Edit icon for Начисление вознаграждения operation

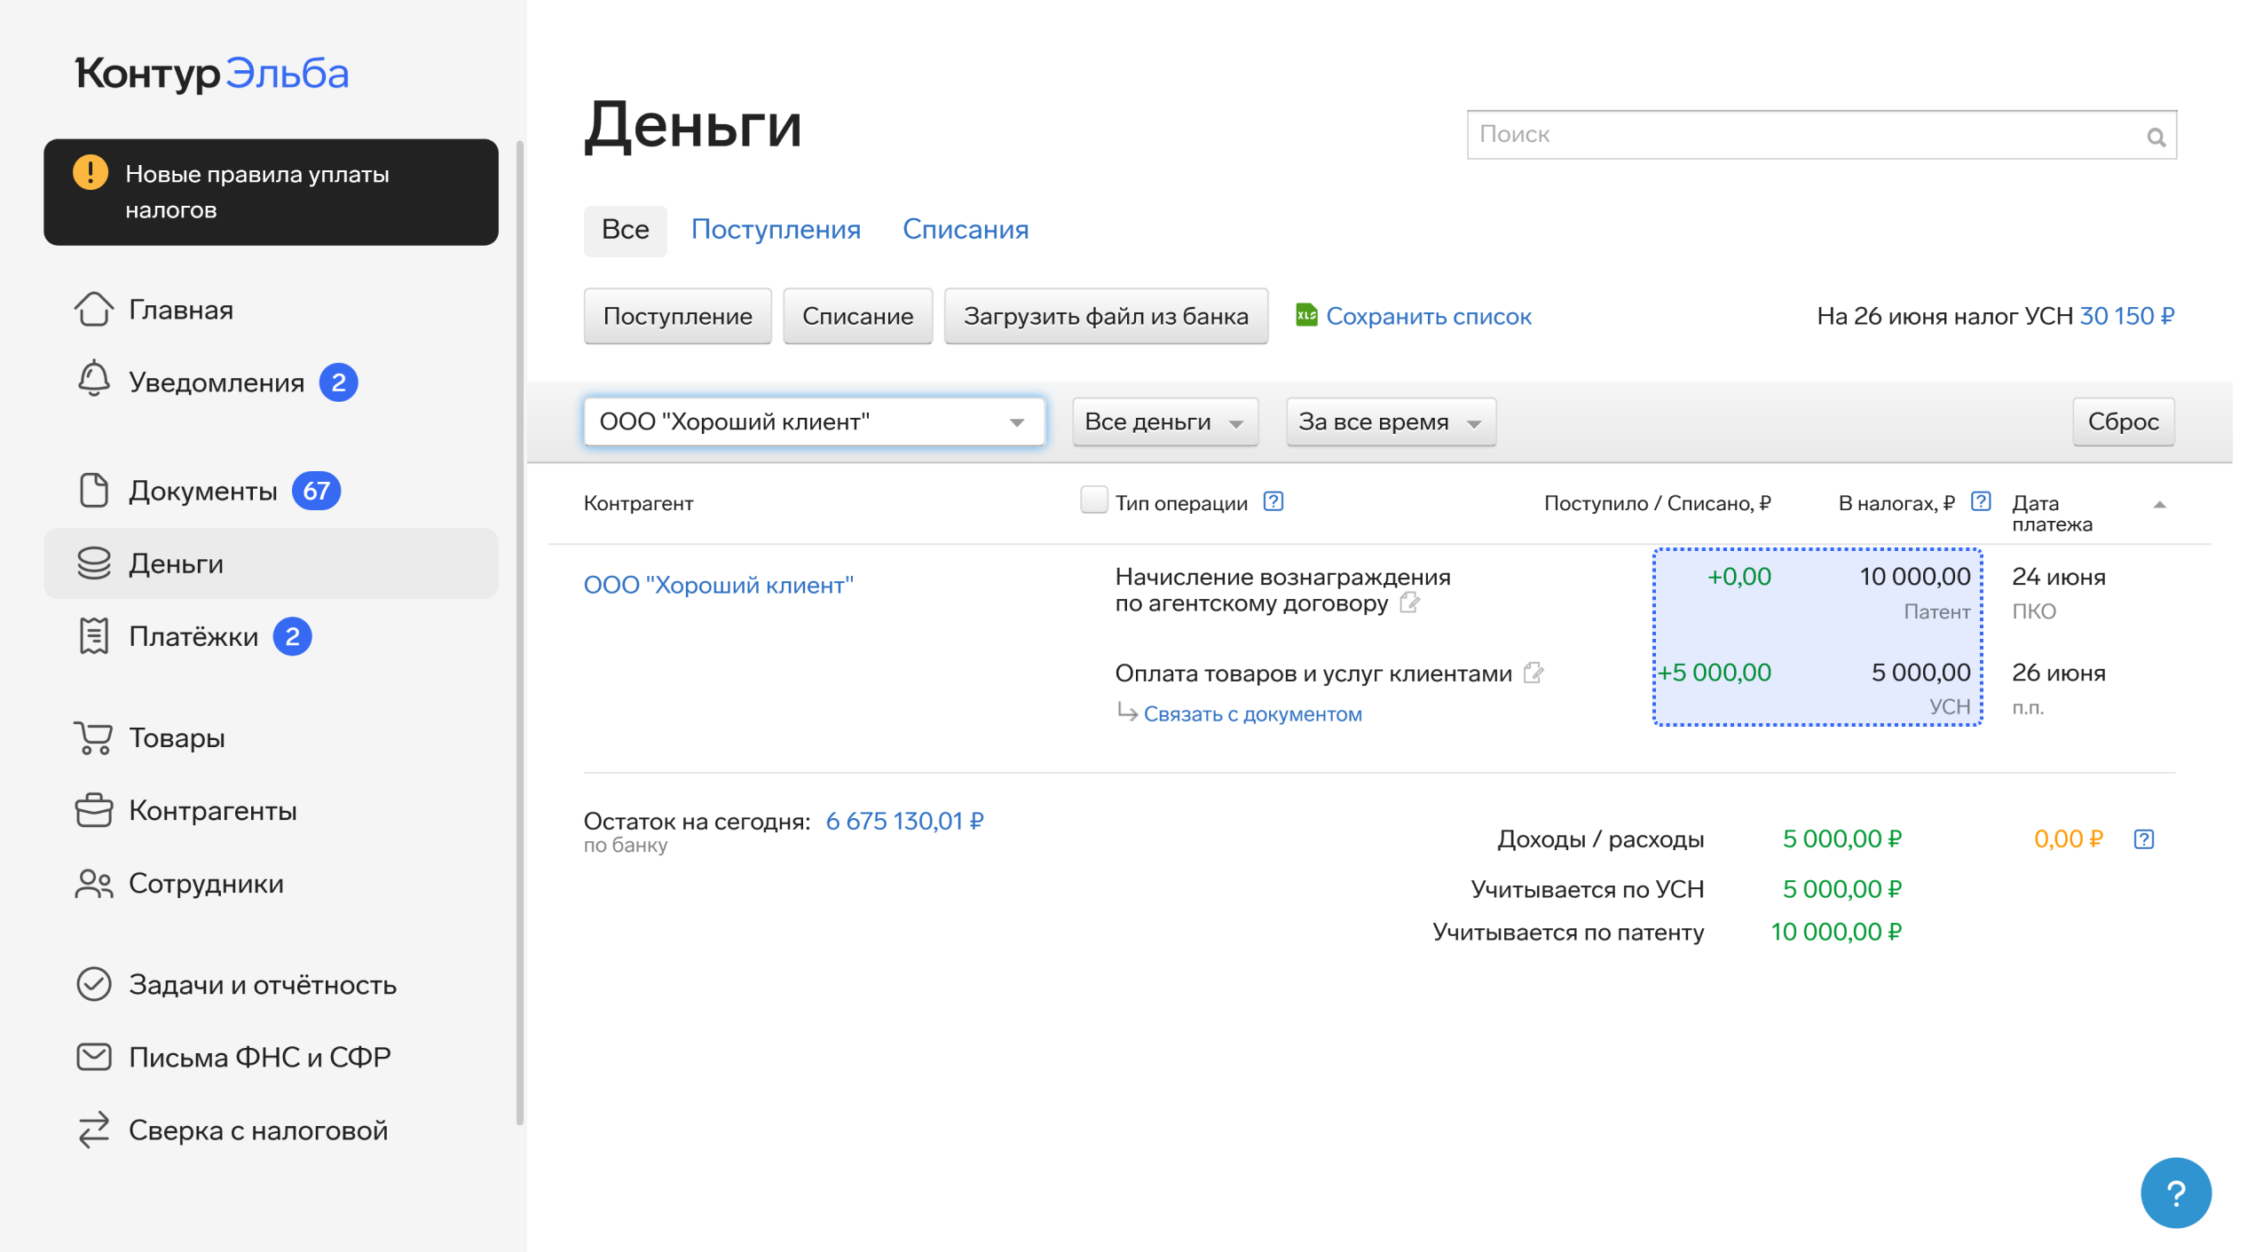(x=1409, y=603)
